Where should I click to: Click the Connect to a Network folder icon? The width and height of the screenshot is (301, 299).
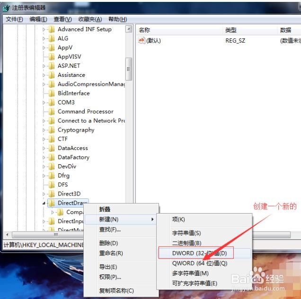pyautogui.click(x=52, y=121)
